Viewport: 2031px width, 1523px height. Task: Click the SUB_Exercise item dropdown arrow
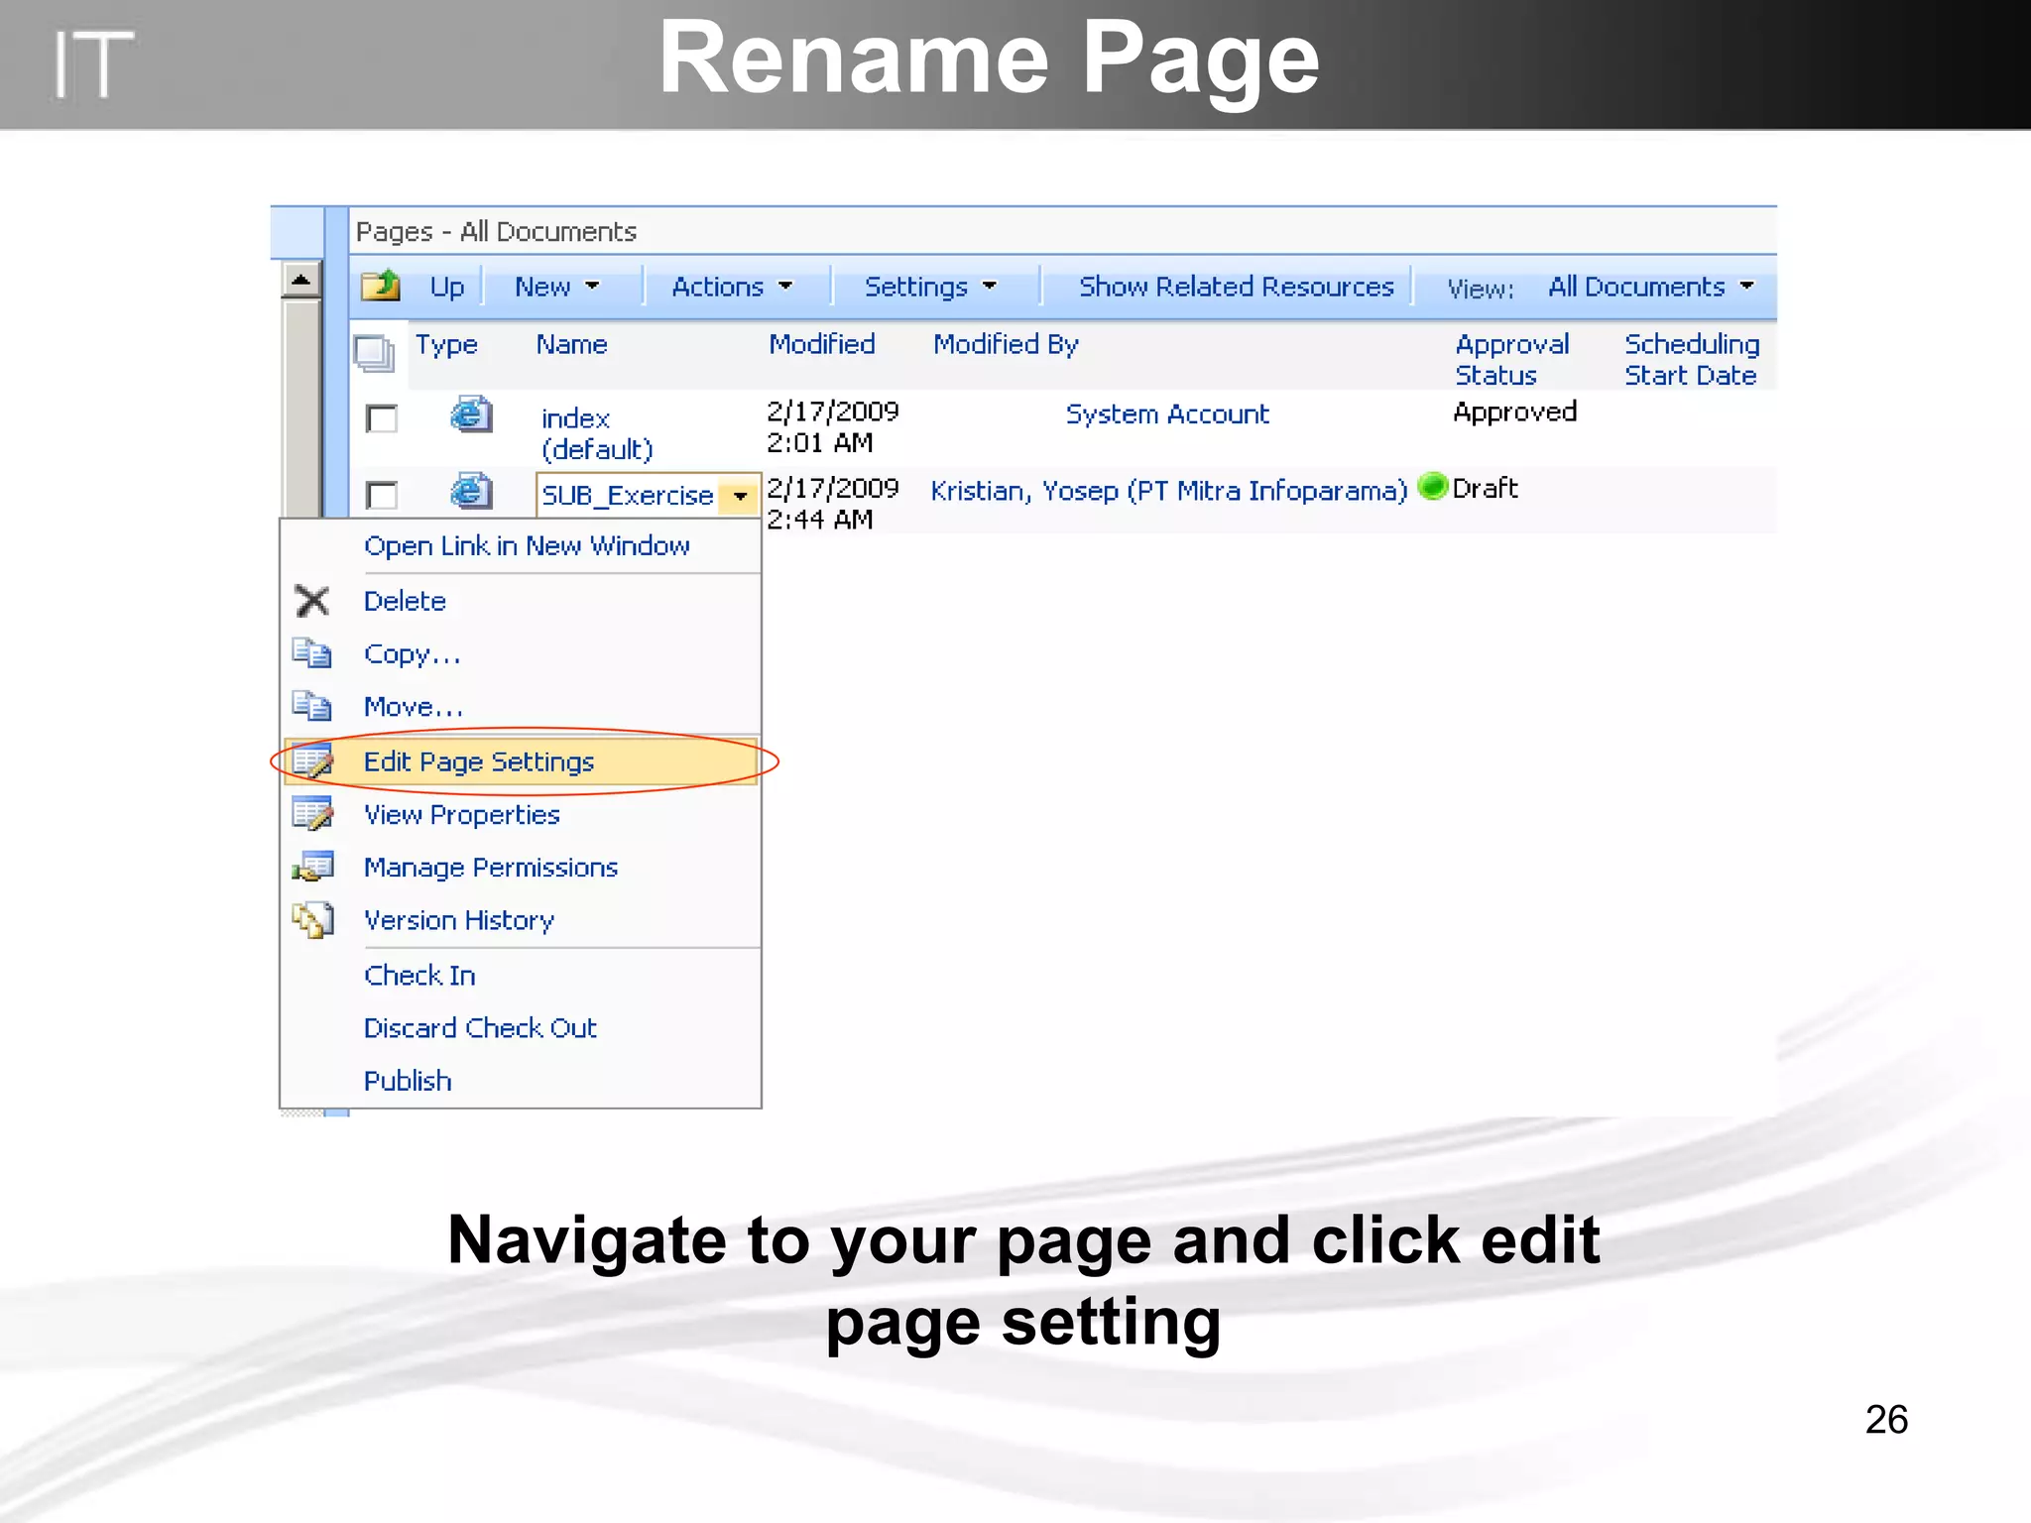pyautogui.click(x=740, y=496)
